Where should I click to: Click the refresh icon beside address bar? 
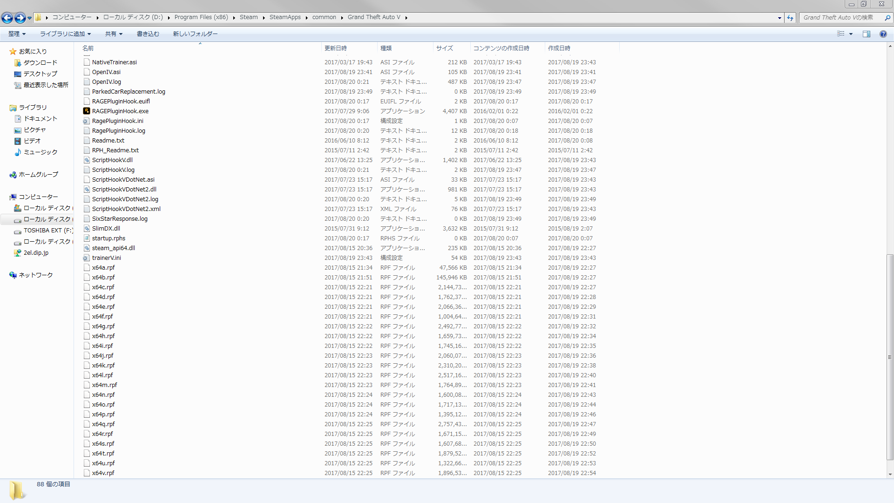pyautogui.click(x=790, y=18)
